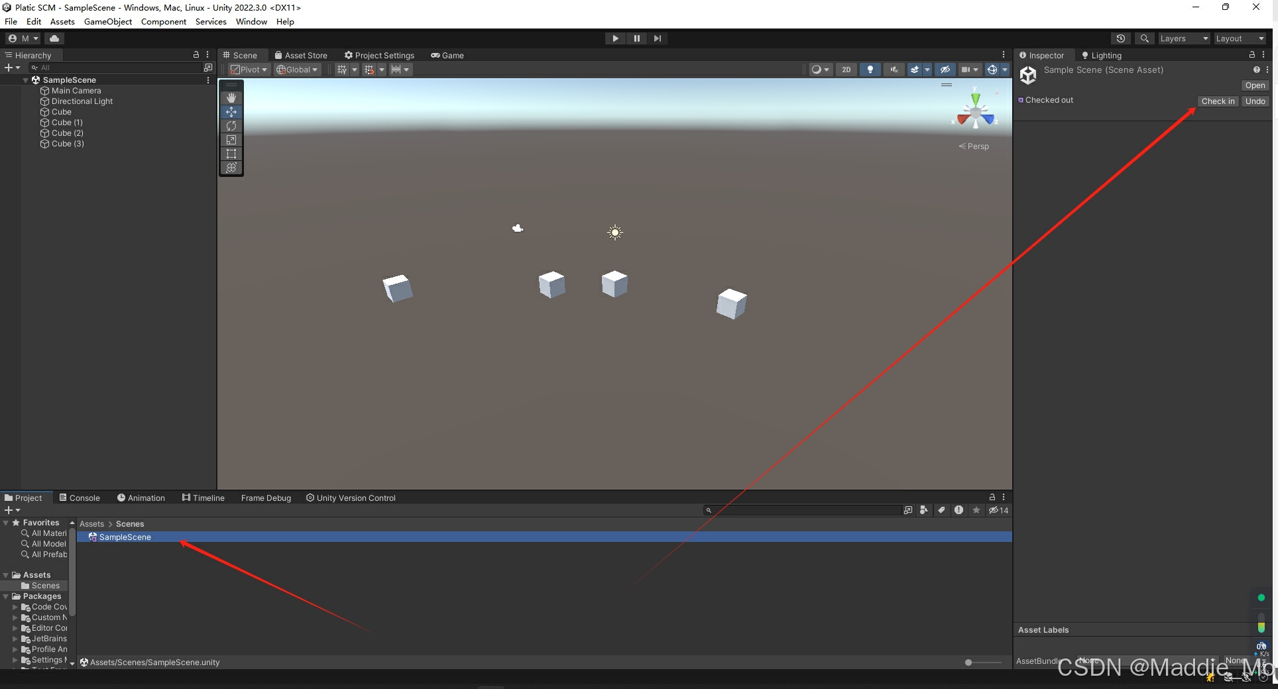Screen dimensions: 1278x689
Task: Switch to the Game tab
Action: coord(447,55)
